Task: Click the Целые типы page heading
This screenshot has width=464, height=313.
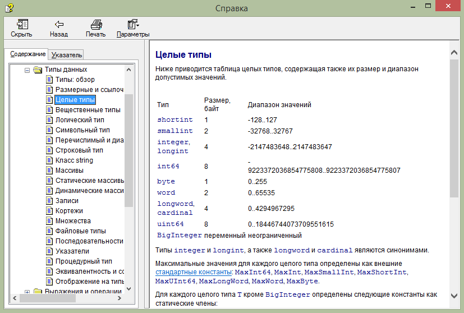Action: [x=183, y=55]
